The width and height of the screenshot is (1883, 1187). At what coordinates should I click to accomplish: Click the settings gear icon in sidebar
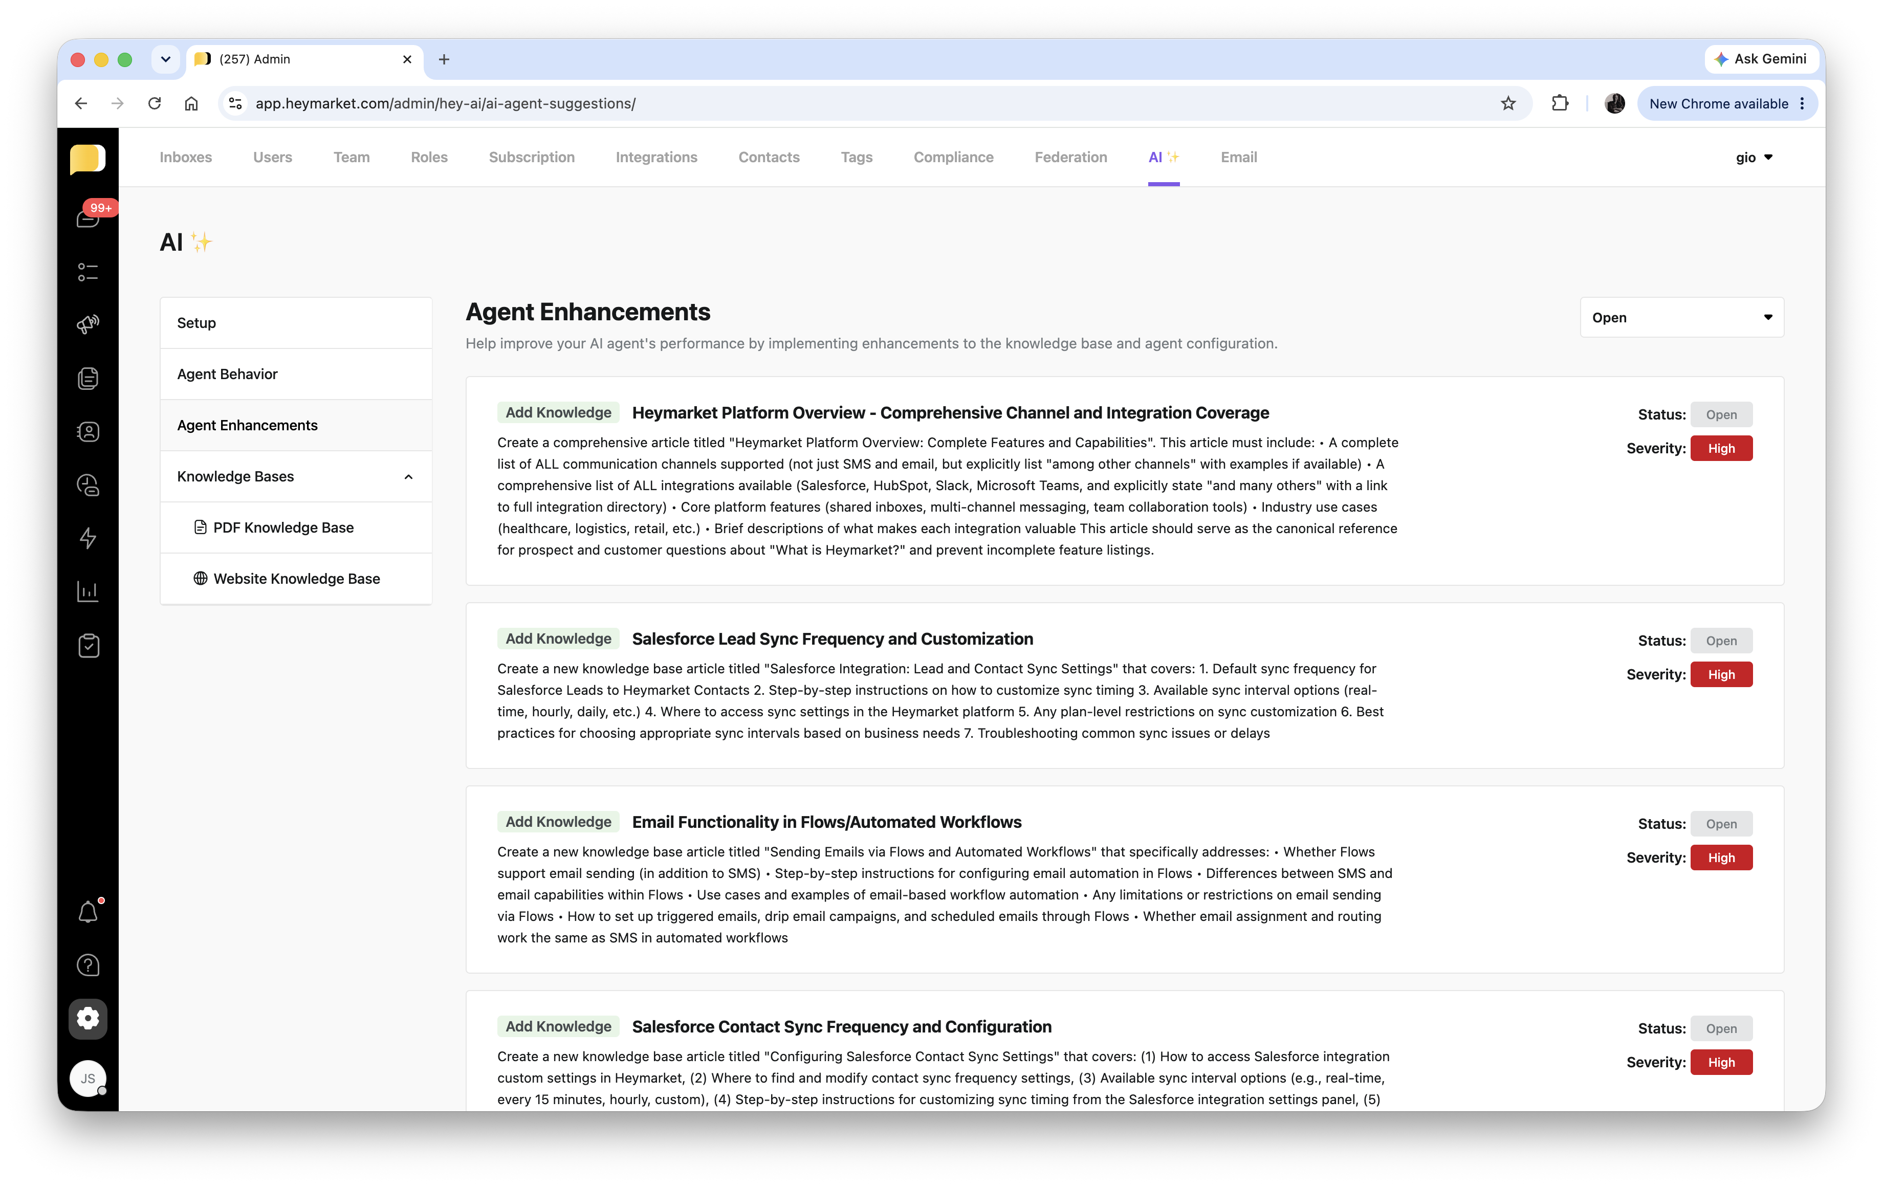click(x=89, y=1018)
